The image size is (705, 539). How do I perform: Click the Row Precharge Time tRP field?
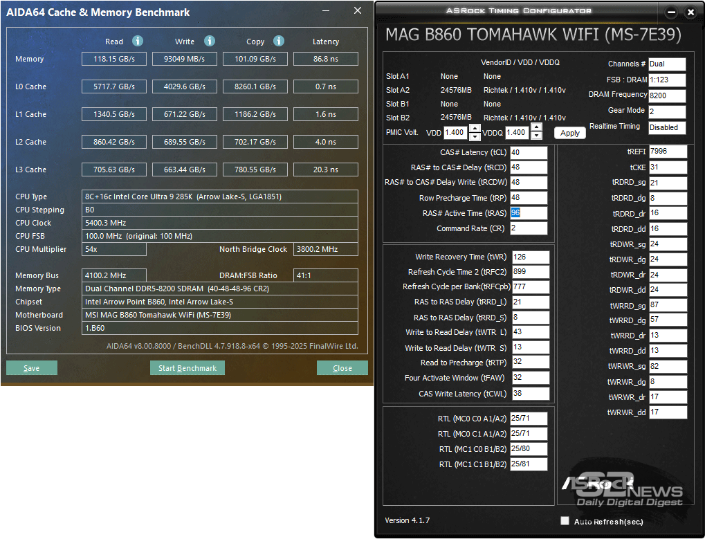pos(529,198)
